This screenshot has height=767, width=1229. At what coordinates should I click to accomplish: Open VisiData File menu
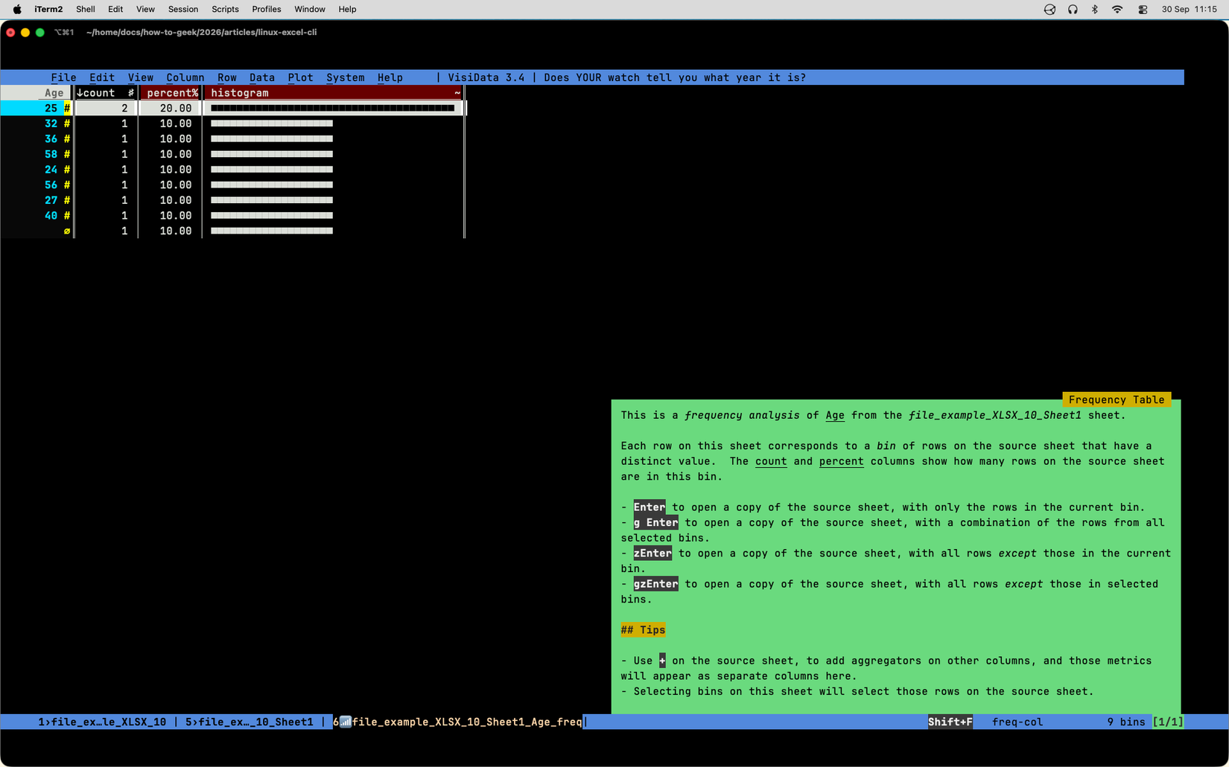pos(63,77)
